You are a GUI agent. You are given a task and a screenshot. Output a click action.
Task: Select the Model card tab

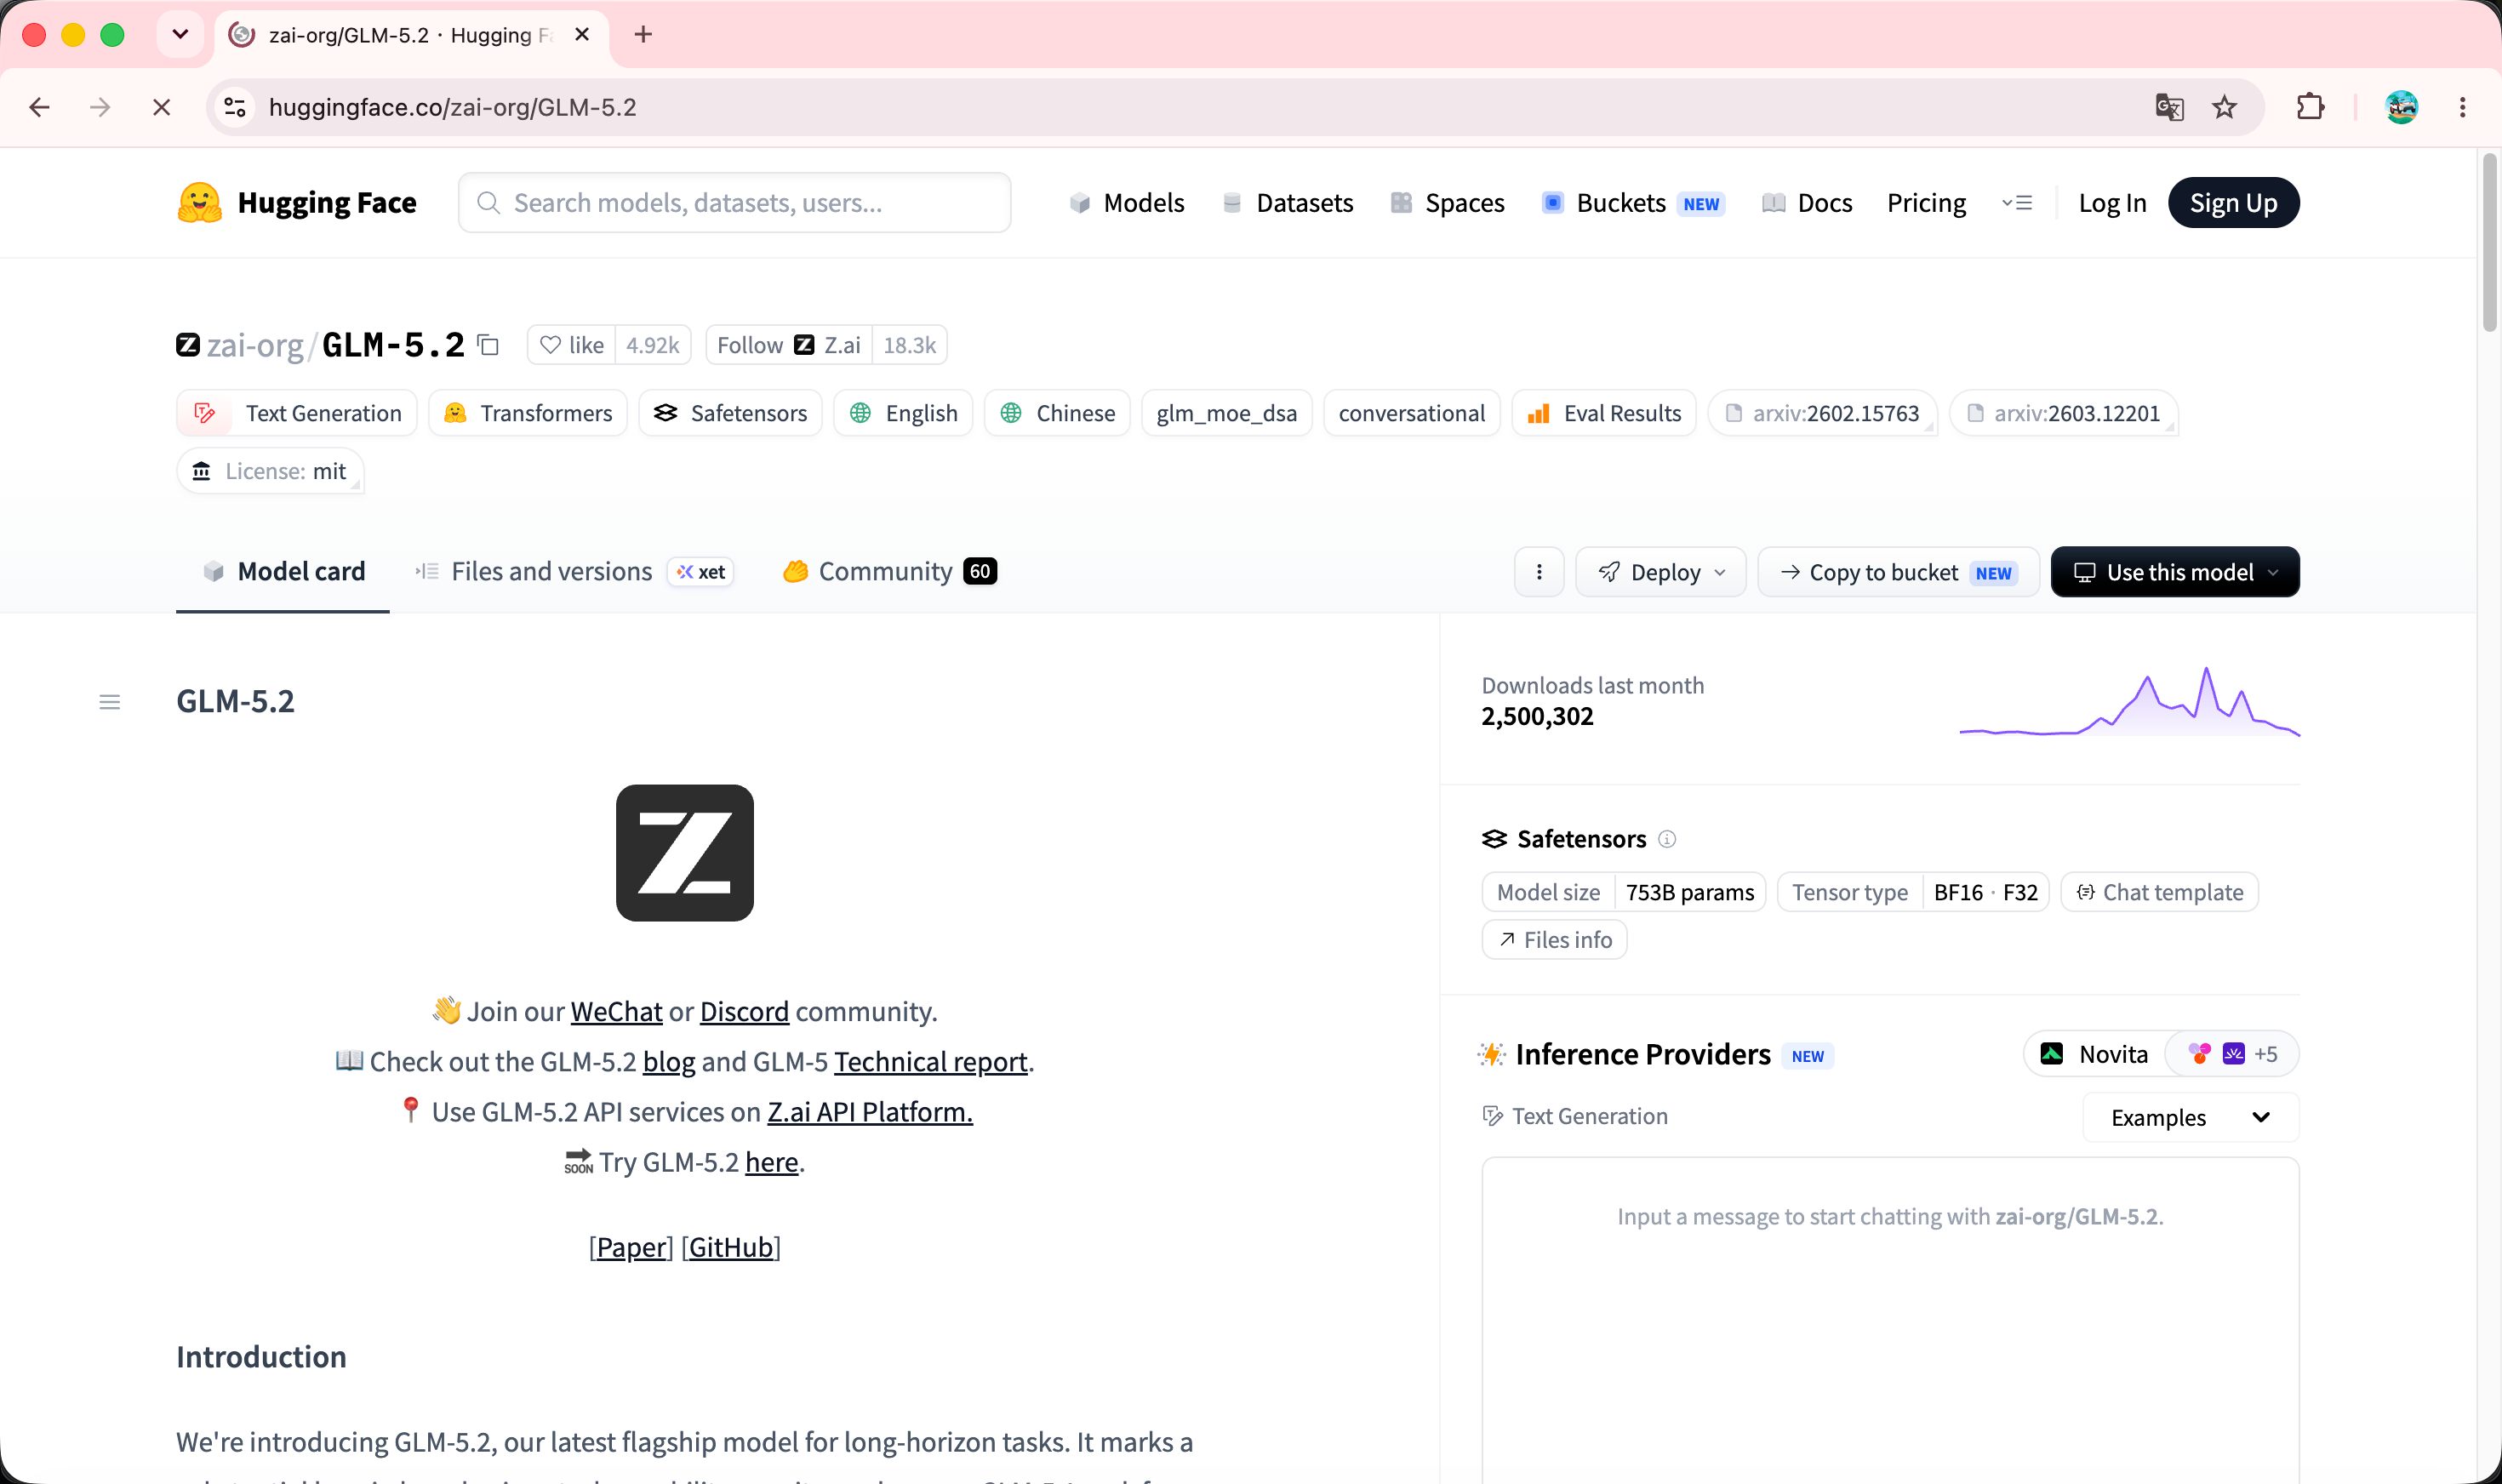pyautogui.click(x=283, y=571)
